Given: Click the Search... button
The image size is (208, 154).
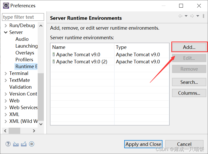Looking at the screenshot, I should pos(189,82).
